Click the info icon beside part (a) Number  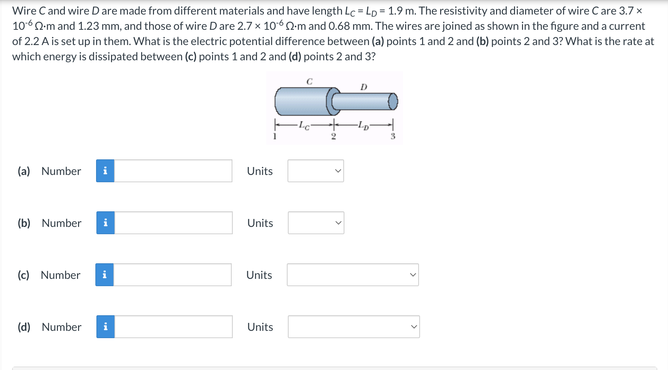click(x=105, y=171)
